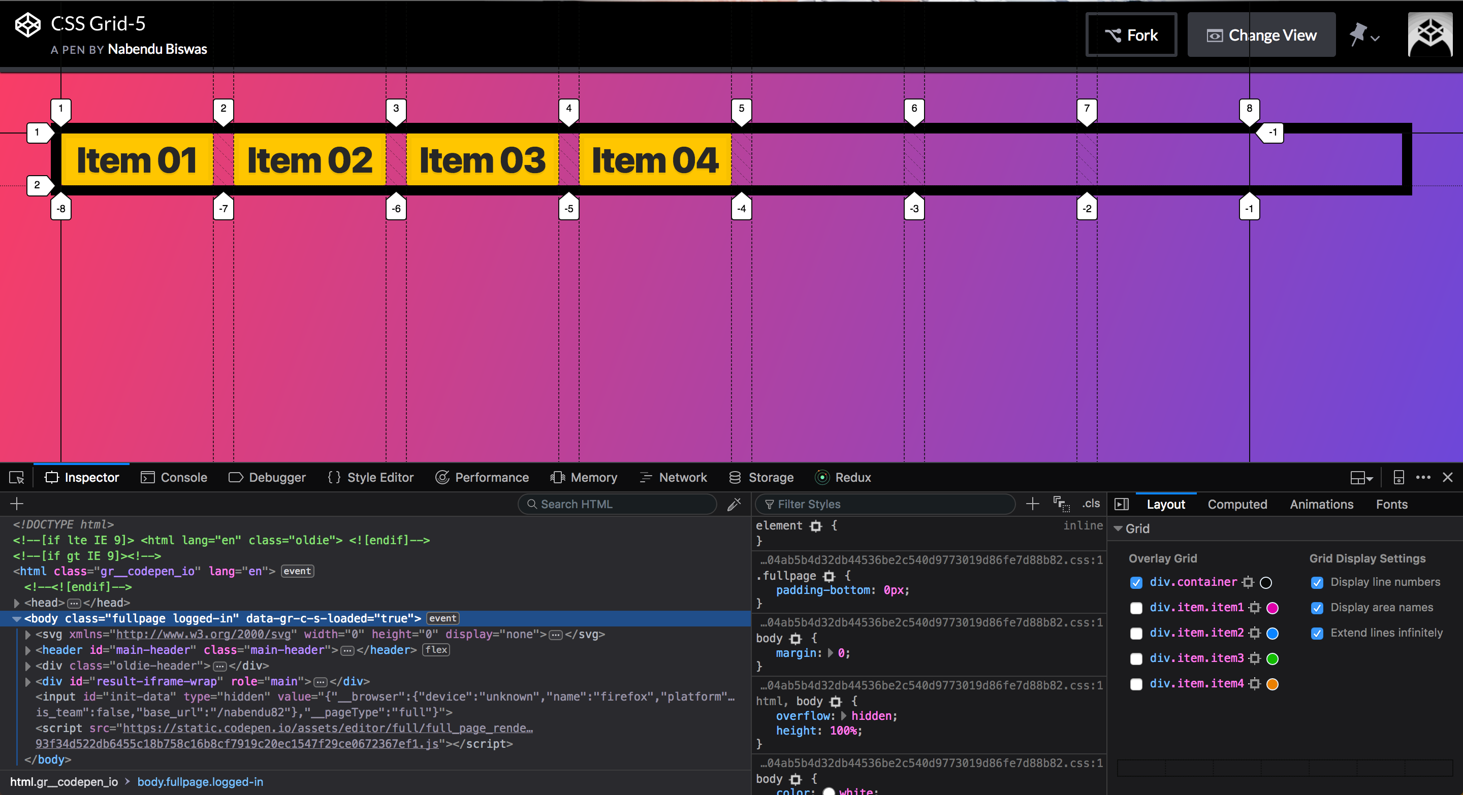Open the Storage tab
This screenshot has width=1463, height=795.
tap(761, 478)
